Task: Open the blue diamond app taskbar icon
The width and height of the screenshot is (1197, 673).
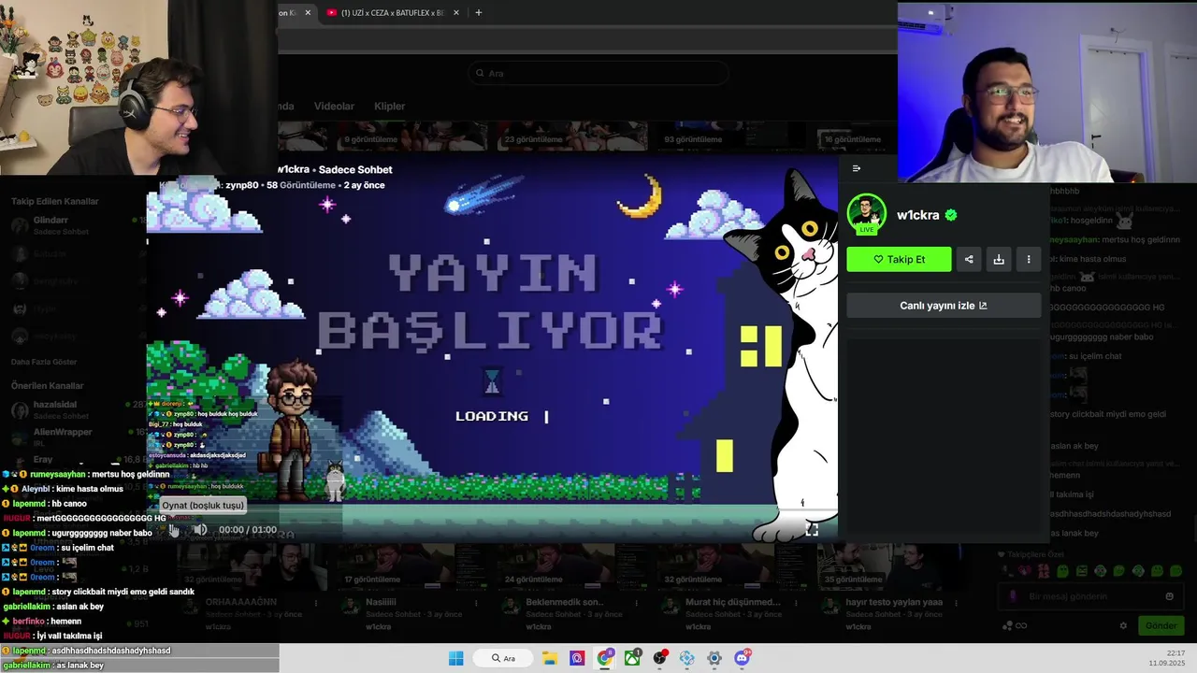Action: [687, 658]
